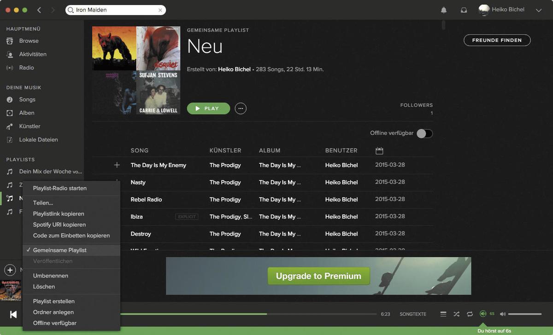Select the song Nasty

(x=138, y=182)
